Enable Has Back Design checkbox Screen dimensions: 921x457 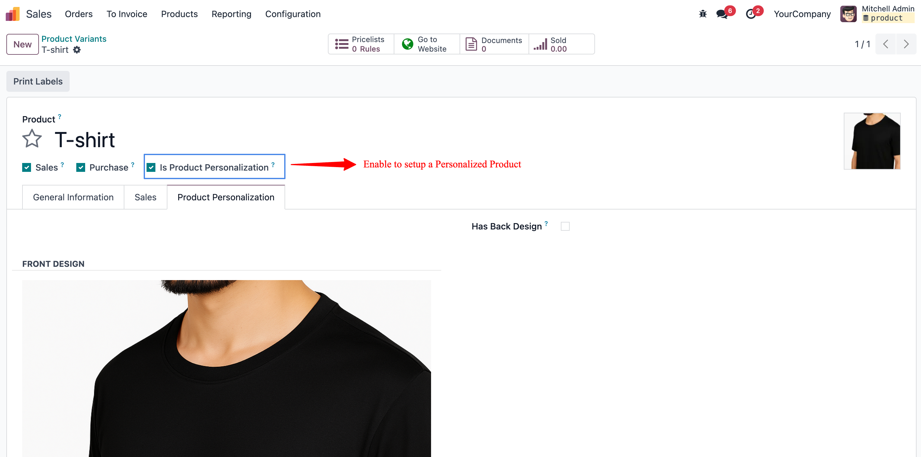(565, 226)
